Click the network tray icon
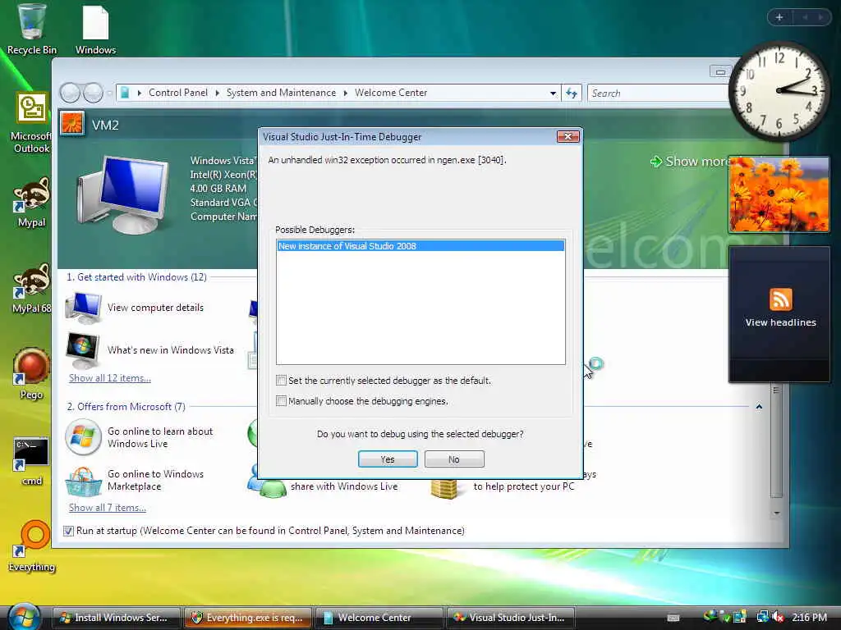 (763, 617)
